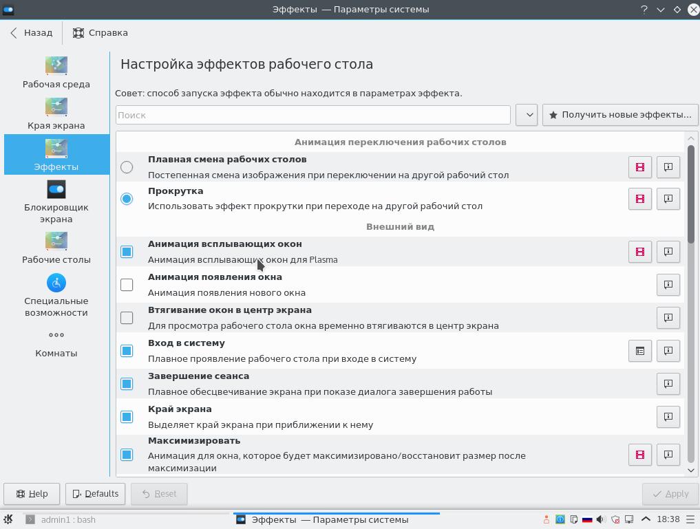Click Получить новые эффекты button

[620, 115]
